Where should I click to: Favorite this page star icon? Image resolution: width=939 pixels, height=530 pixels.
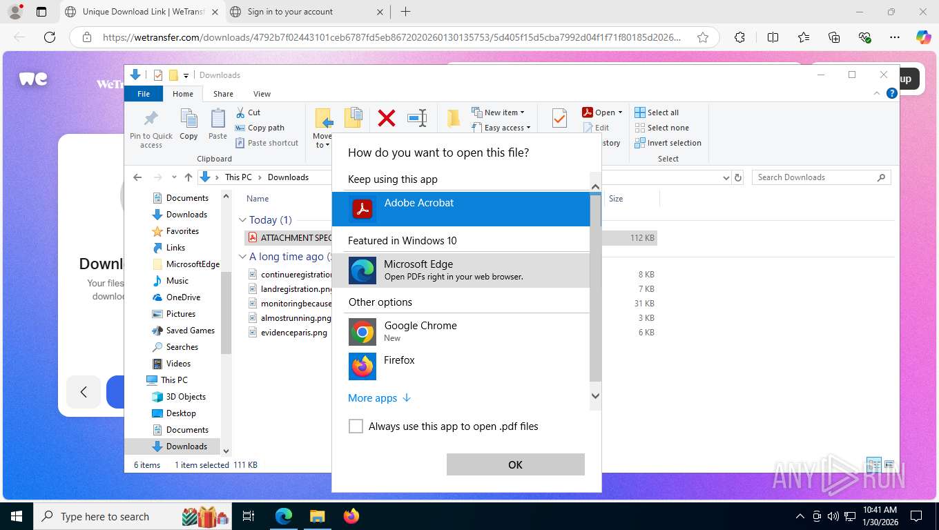703,37
